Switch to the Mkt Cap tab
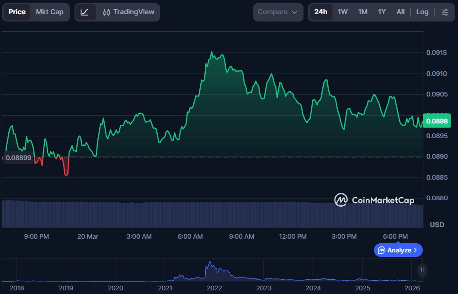 [50, 12]
